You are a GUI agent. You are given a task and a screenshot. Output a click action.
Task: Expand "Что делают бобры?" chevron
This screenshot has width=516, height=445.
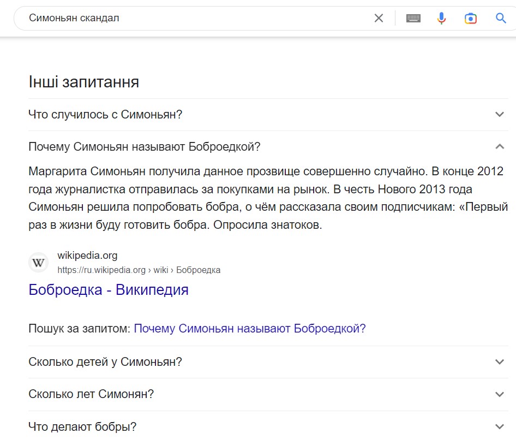500,426
